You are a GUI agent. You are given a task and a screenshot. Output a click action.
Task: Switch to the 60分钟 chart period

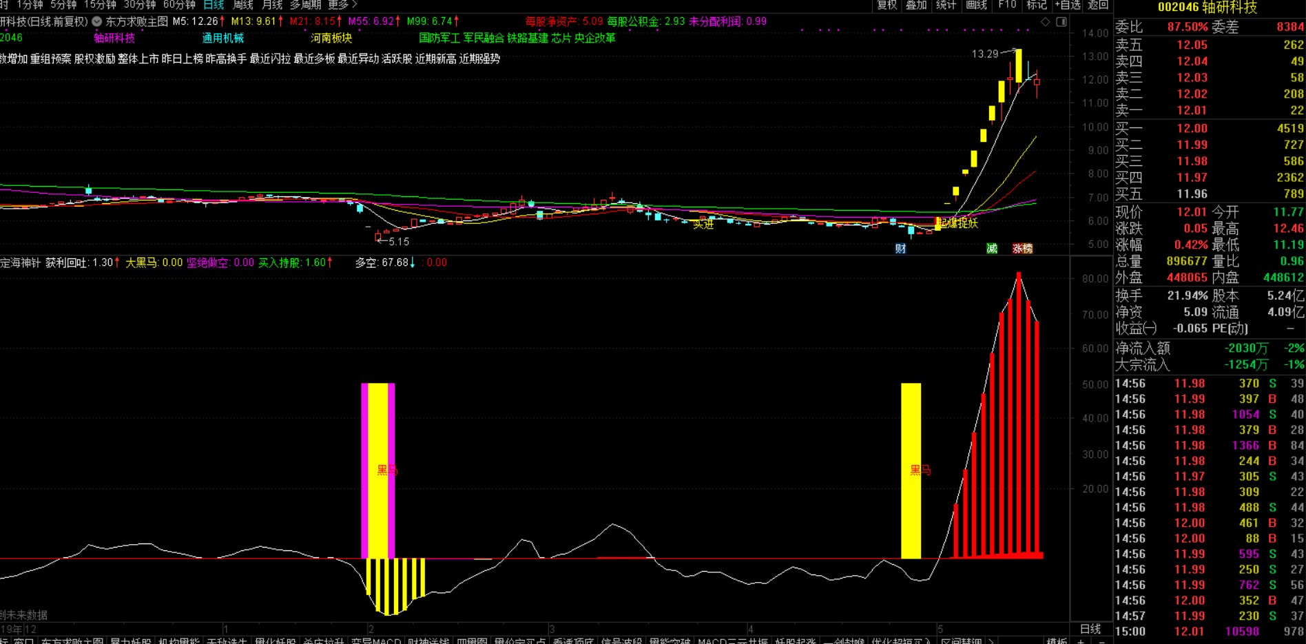[179, 5]
